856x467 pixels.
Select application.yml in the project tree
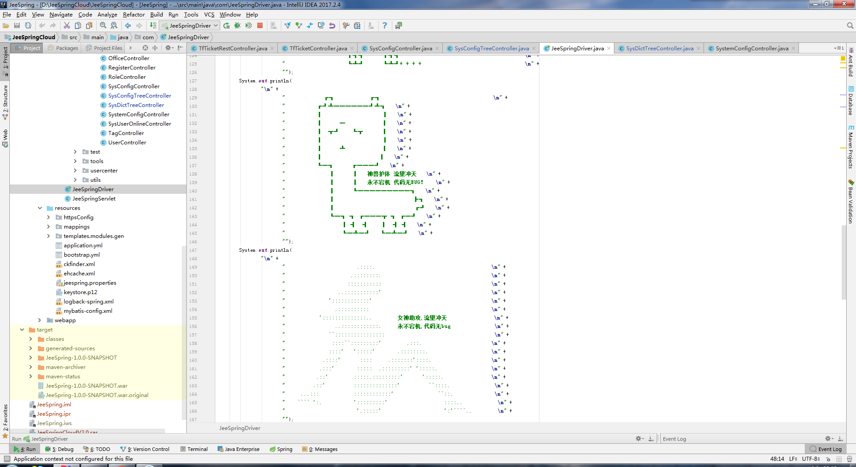83,246
